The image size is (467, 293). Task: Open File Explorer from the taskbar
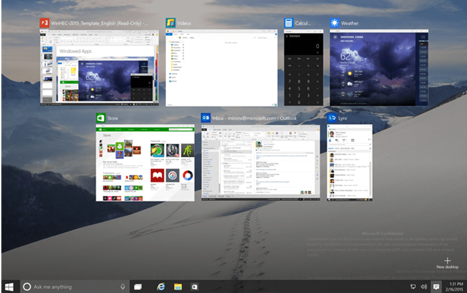click(178, 287)
